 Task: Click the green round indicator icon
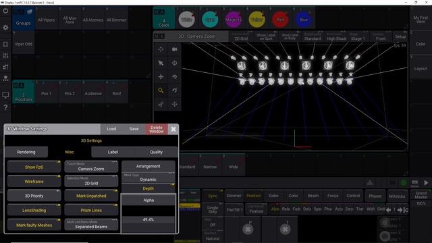[404, 182]
